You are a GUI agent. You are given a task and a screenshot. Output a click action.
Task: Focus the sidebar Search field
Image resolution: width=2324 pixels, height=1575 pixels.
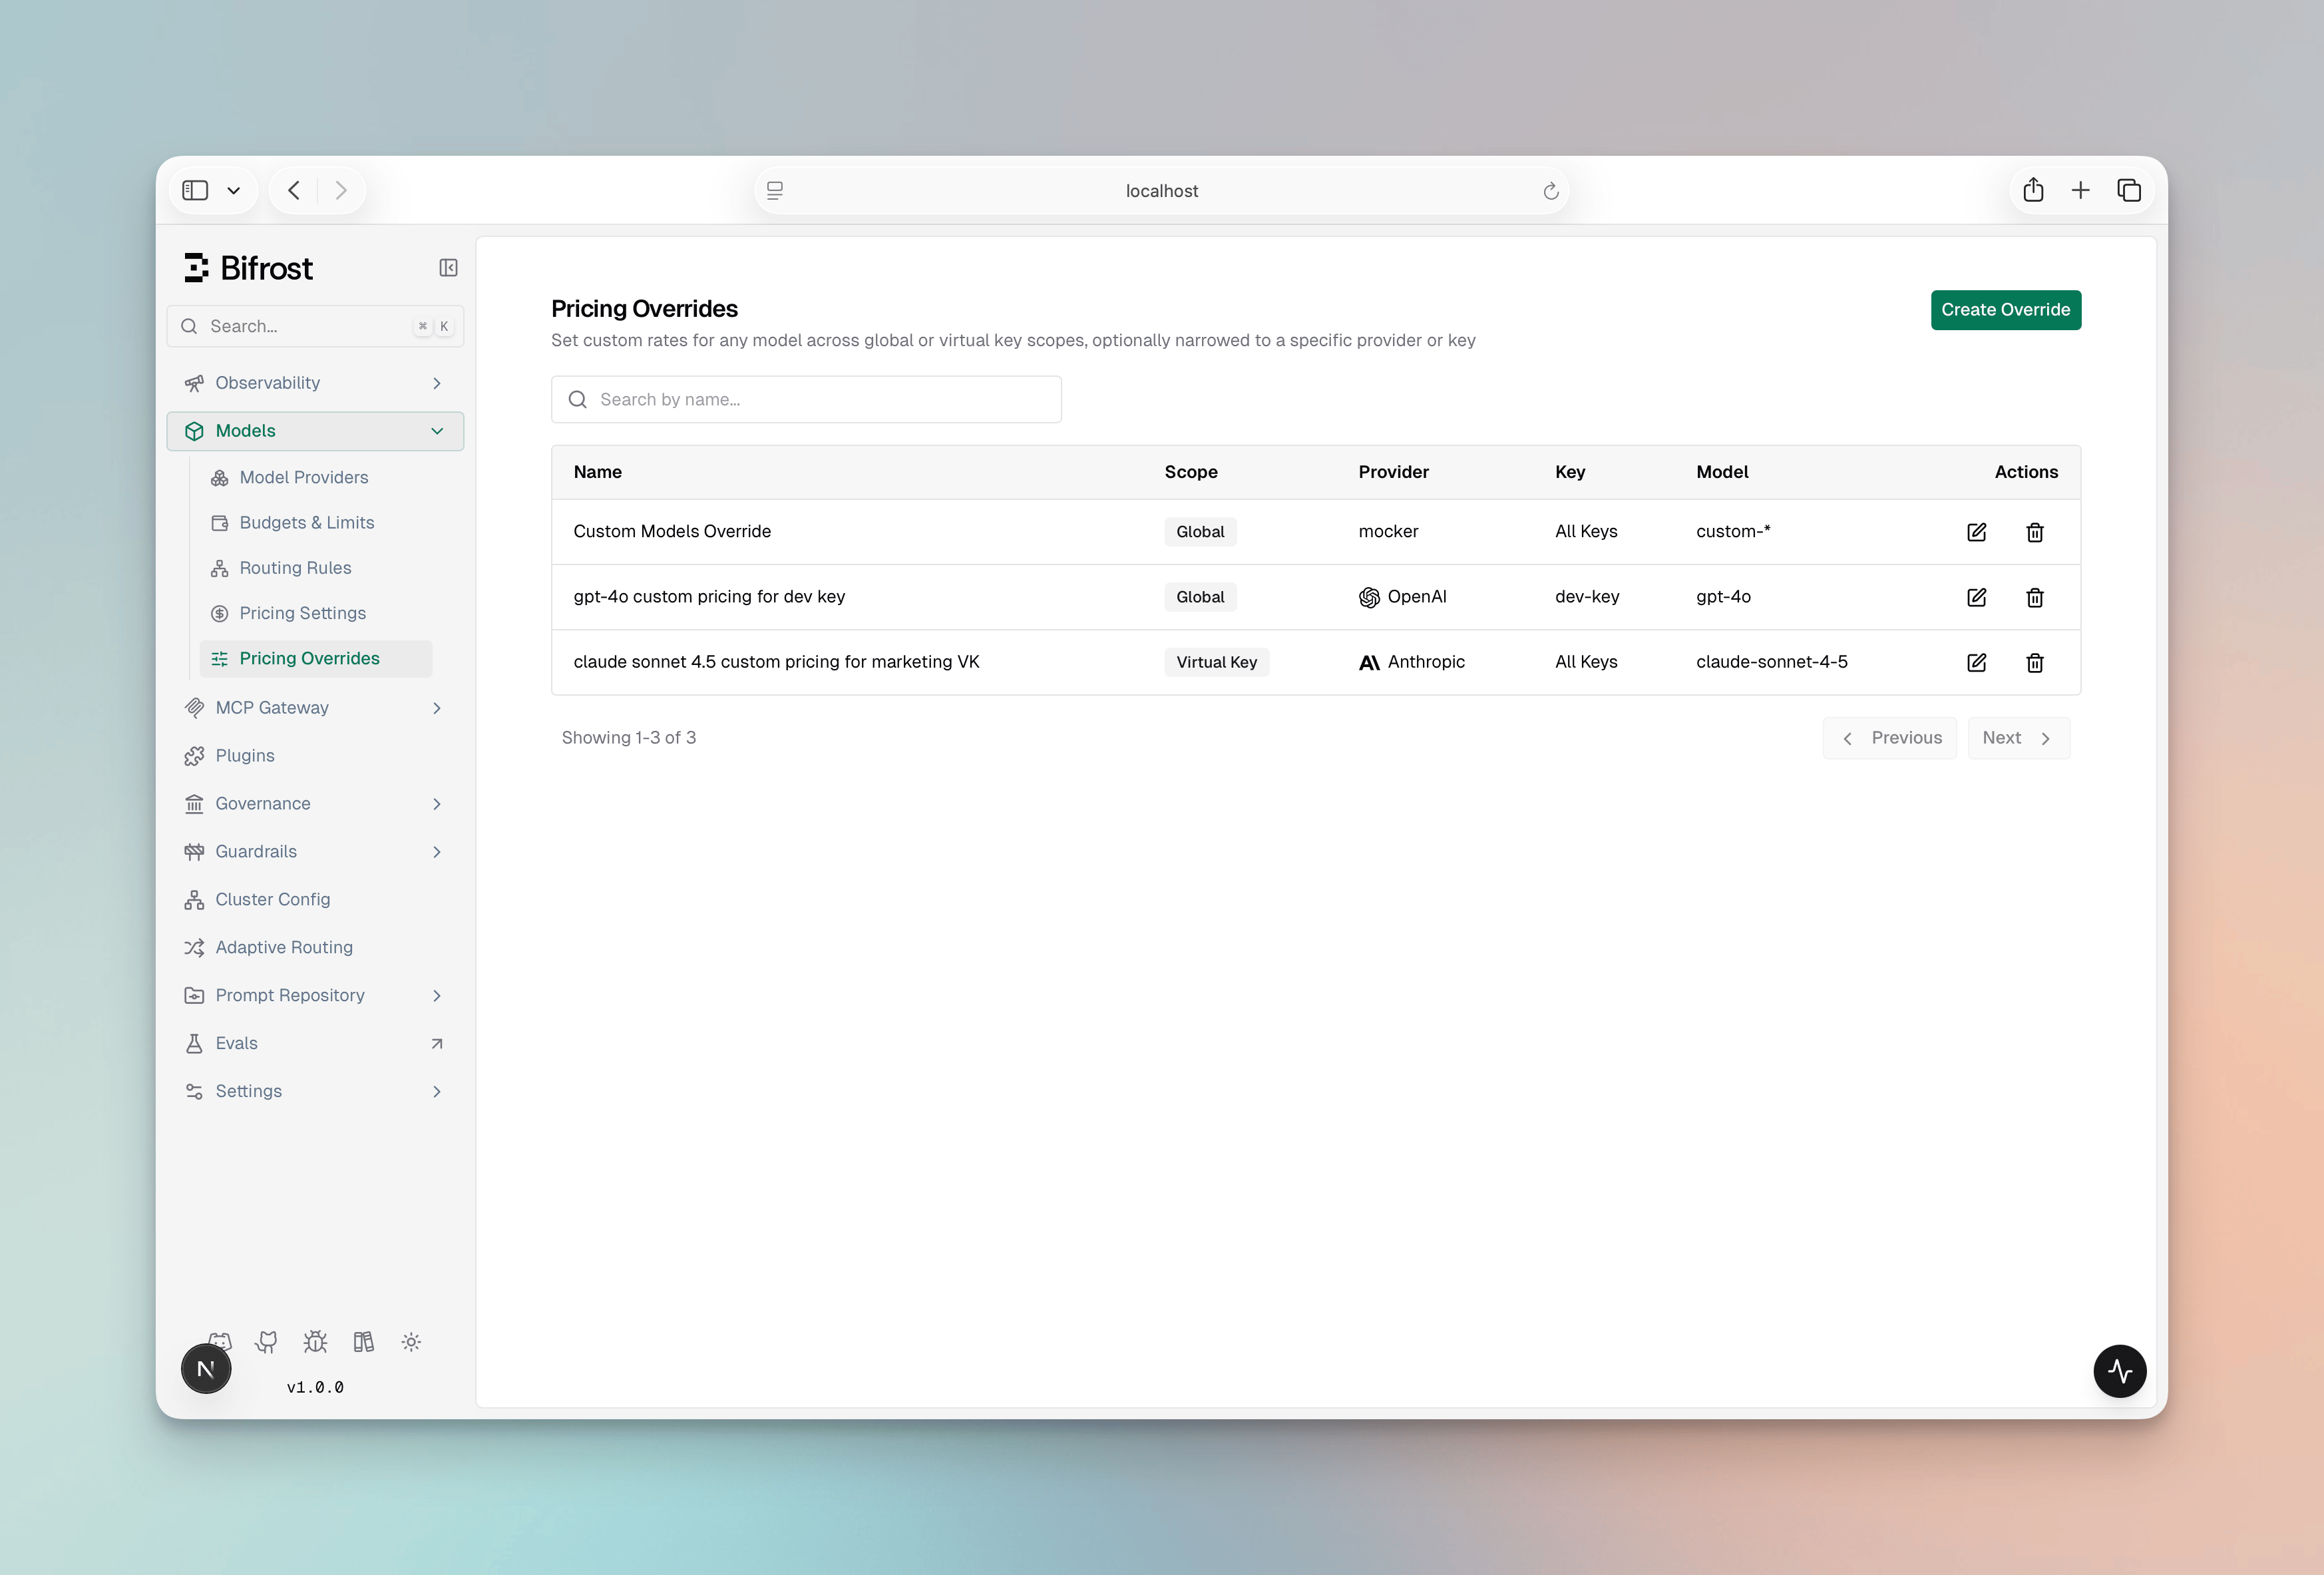(315, 326)
